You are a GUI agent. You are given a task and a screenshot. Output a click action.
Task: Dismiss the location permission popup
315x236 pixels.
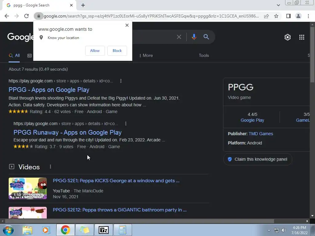pyautogui.click(x=127, y=25)
